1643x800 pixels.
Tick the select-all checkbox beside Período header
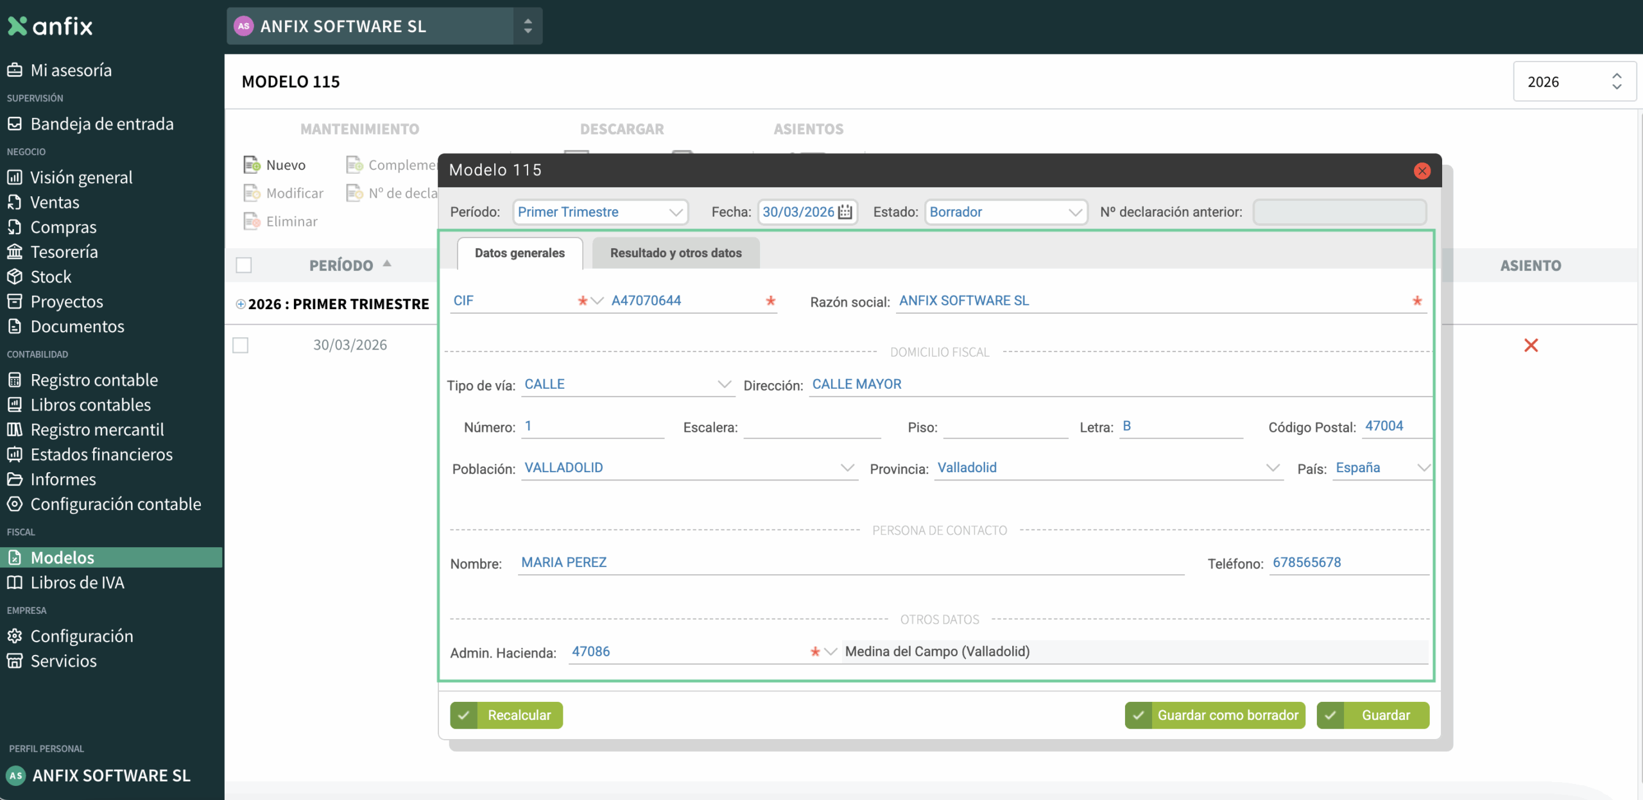[244, 265]
